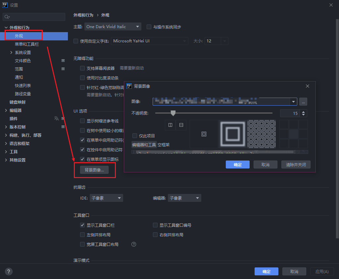The width and height of the screenshot is (339, 279).
Task: Check 支持屏幕阅读器 option
Action: click(x=82, y=68)
